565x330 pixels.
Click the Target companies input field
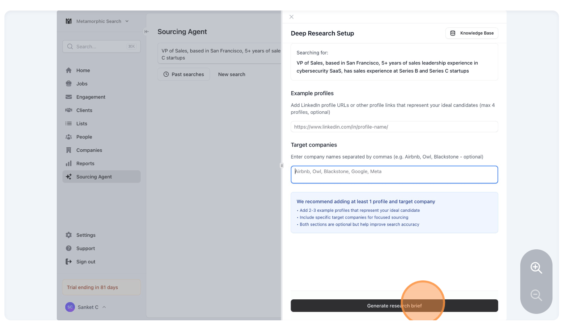pyautogui.click(x=394, y=175)
